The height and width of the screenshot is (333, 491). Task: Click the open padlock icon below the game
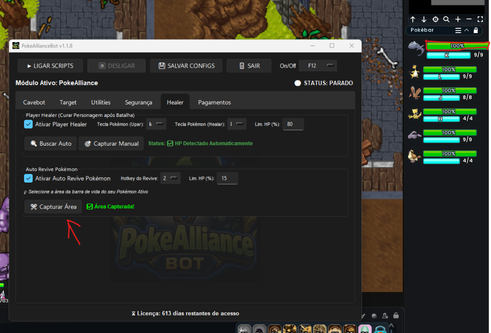point(396,315)
